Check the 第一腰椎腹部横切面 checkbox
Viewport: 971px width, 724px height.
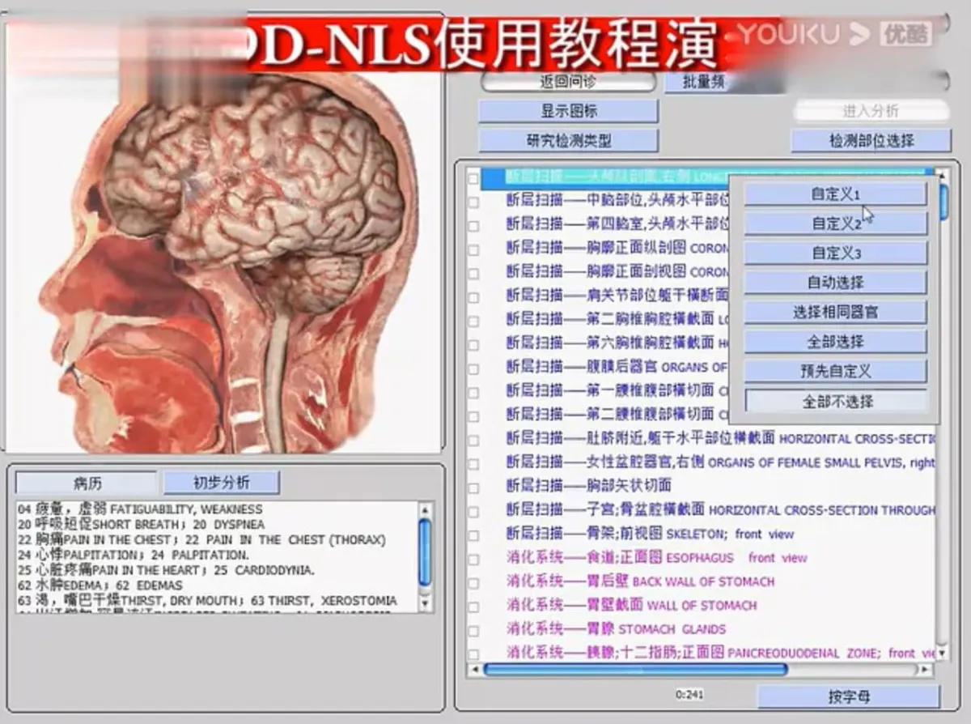coord(473,392)
